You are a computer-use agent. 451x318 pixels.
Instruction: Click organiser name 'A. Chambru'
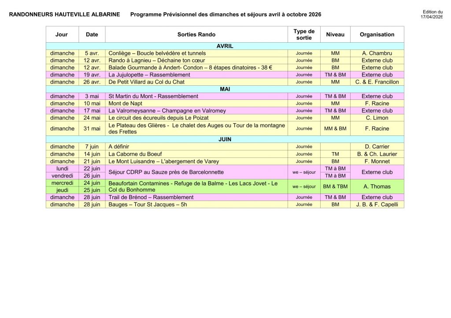pyautogui.click(x=377, y=53)
